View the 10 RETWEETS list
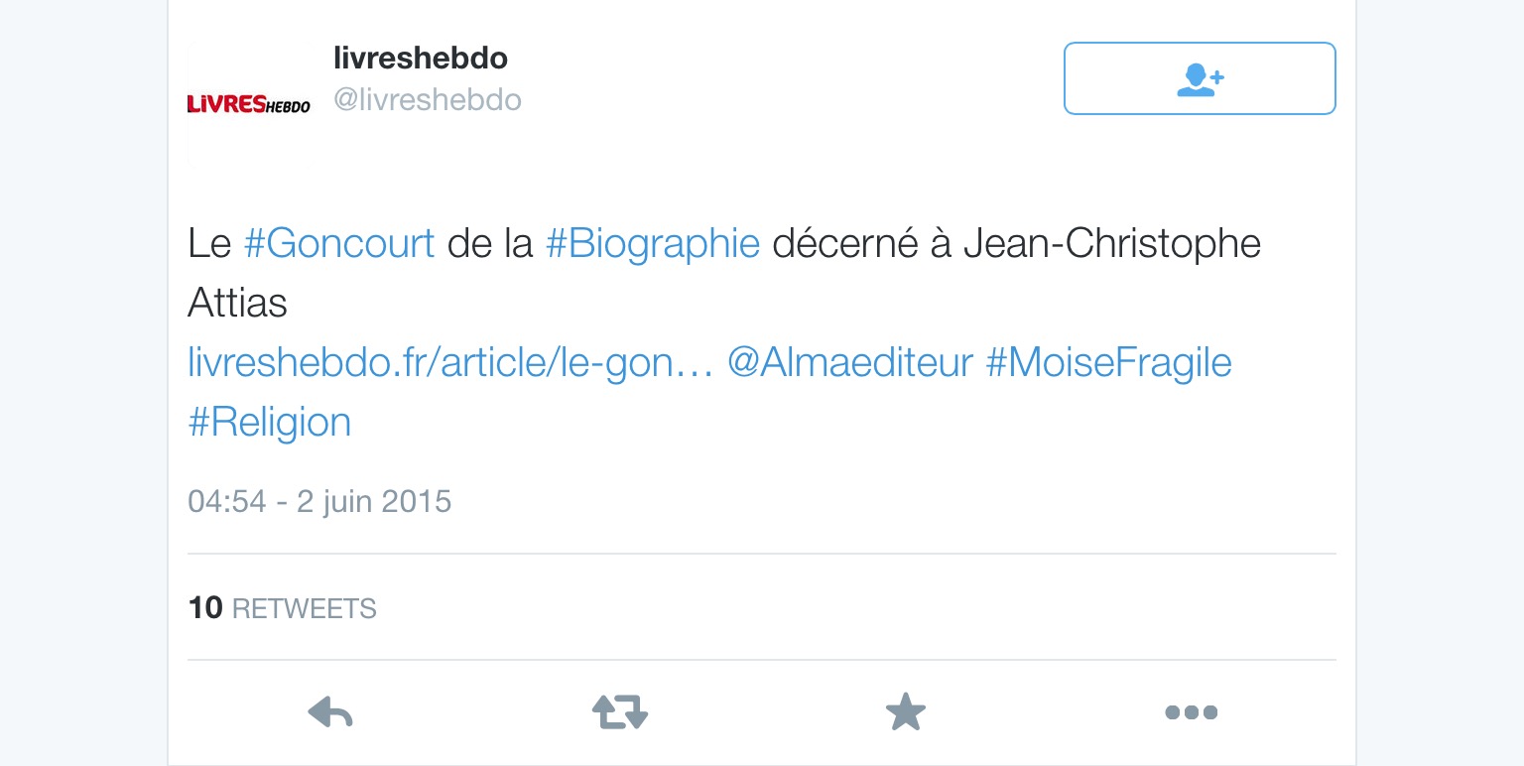 (283, 607)
